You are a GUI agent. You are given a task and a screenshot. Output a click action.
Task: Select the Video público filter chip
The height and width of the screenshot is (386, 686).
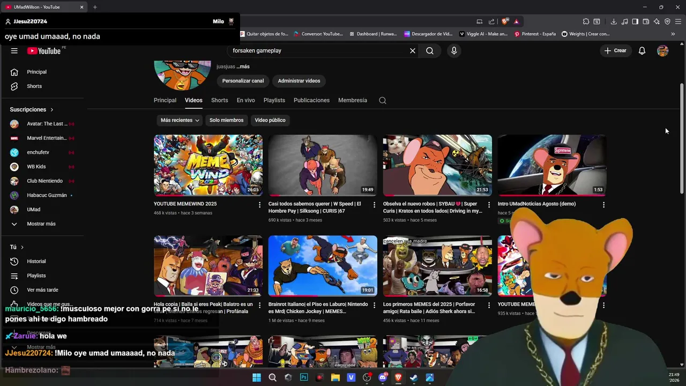pos(270,120)
